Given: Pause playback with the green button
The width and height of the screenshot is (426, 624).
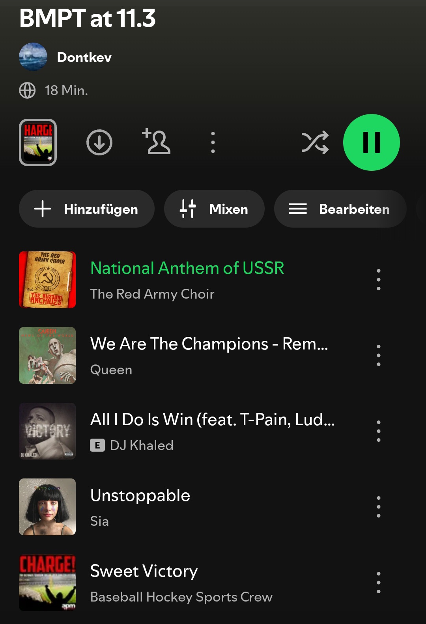Looking at the screenshot, I should pos(372,142).
